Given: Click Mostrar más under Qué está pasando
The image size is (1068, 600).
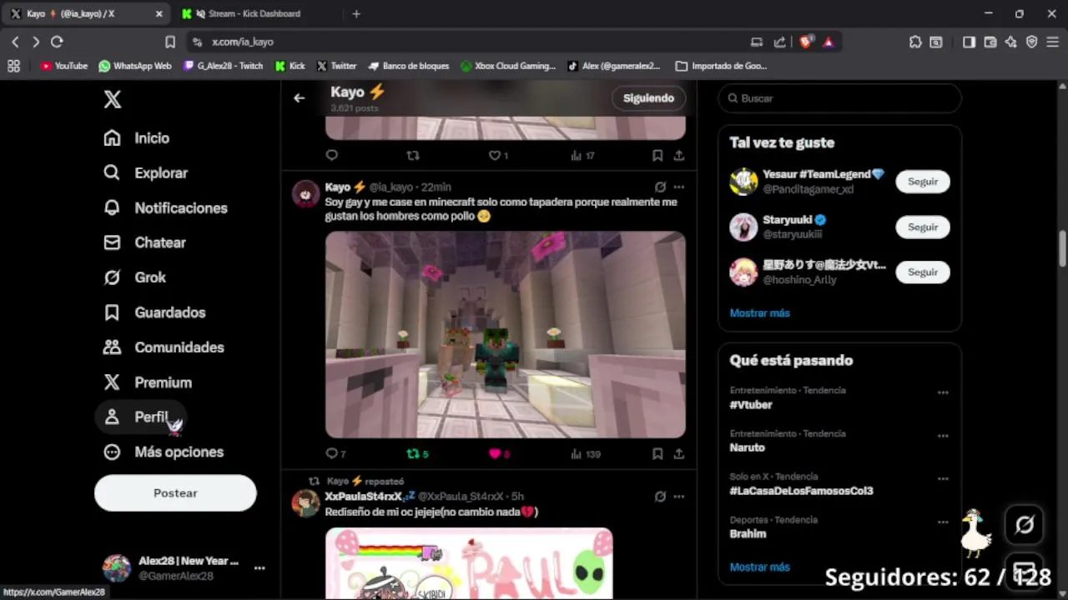Looking at the screenshot, I should point(759,567).
